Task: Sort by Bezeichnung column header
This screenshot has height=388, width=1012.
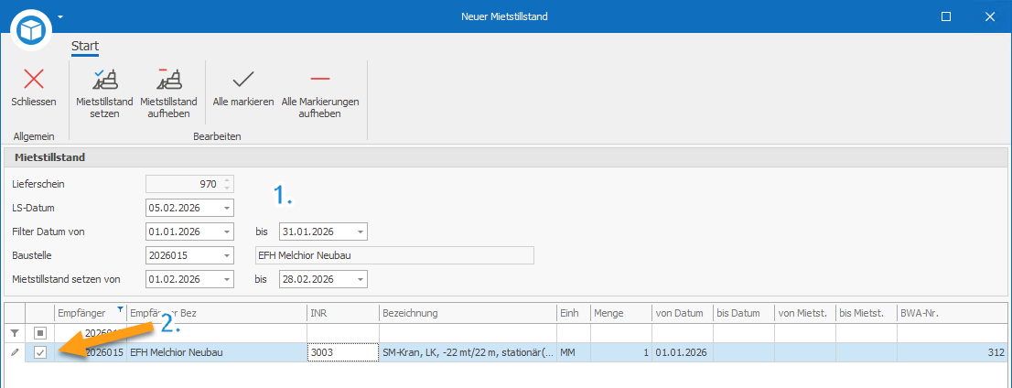Action: (x=468, y=313)
